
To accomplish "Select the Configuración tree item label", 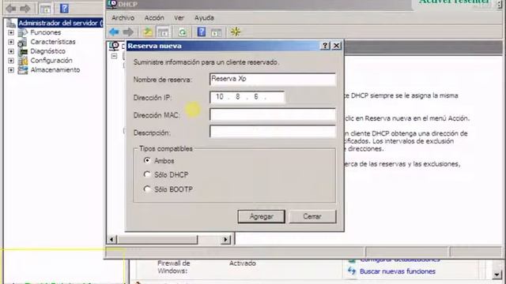I will pos(51,61).
